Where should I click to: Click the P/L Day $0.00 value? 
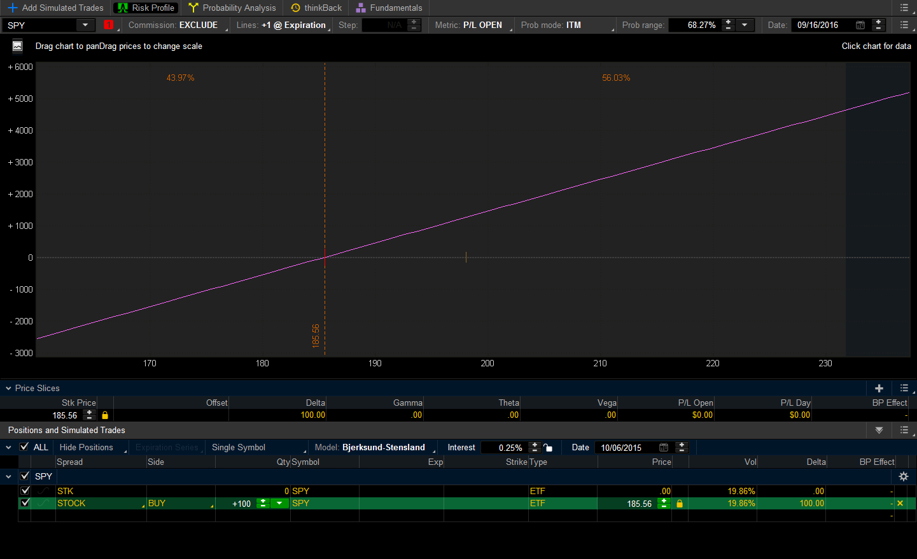[800, 415]
